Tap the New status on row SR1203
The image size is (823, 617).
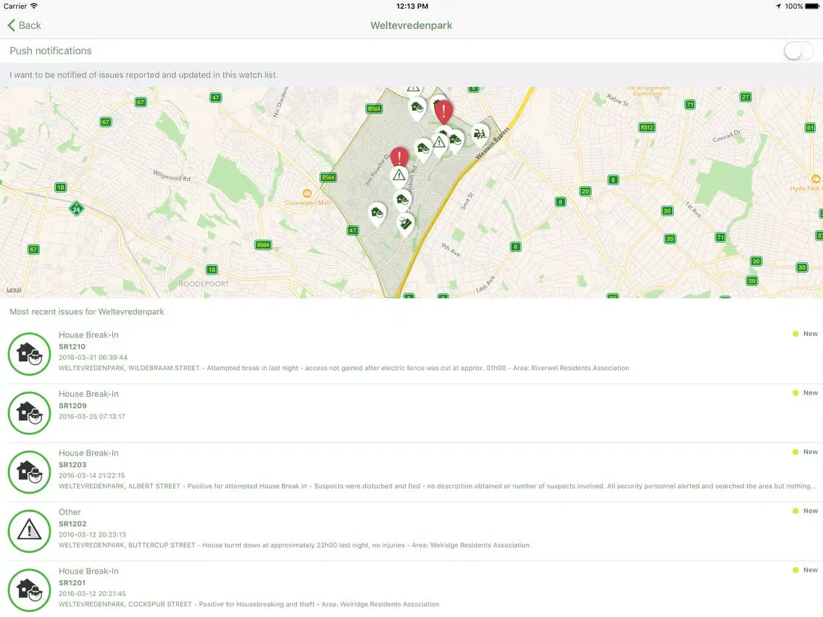[x=806, y=452]
